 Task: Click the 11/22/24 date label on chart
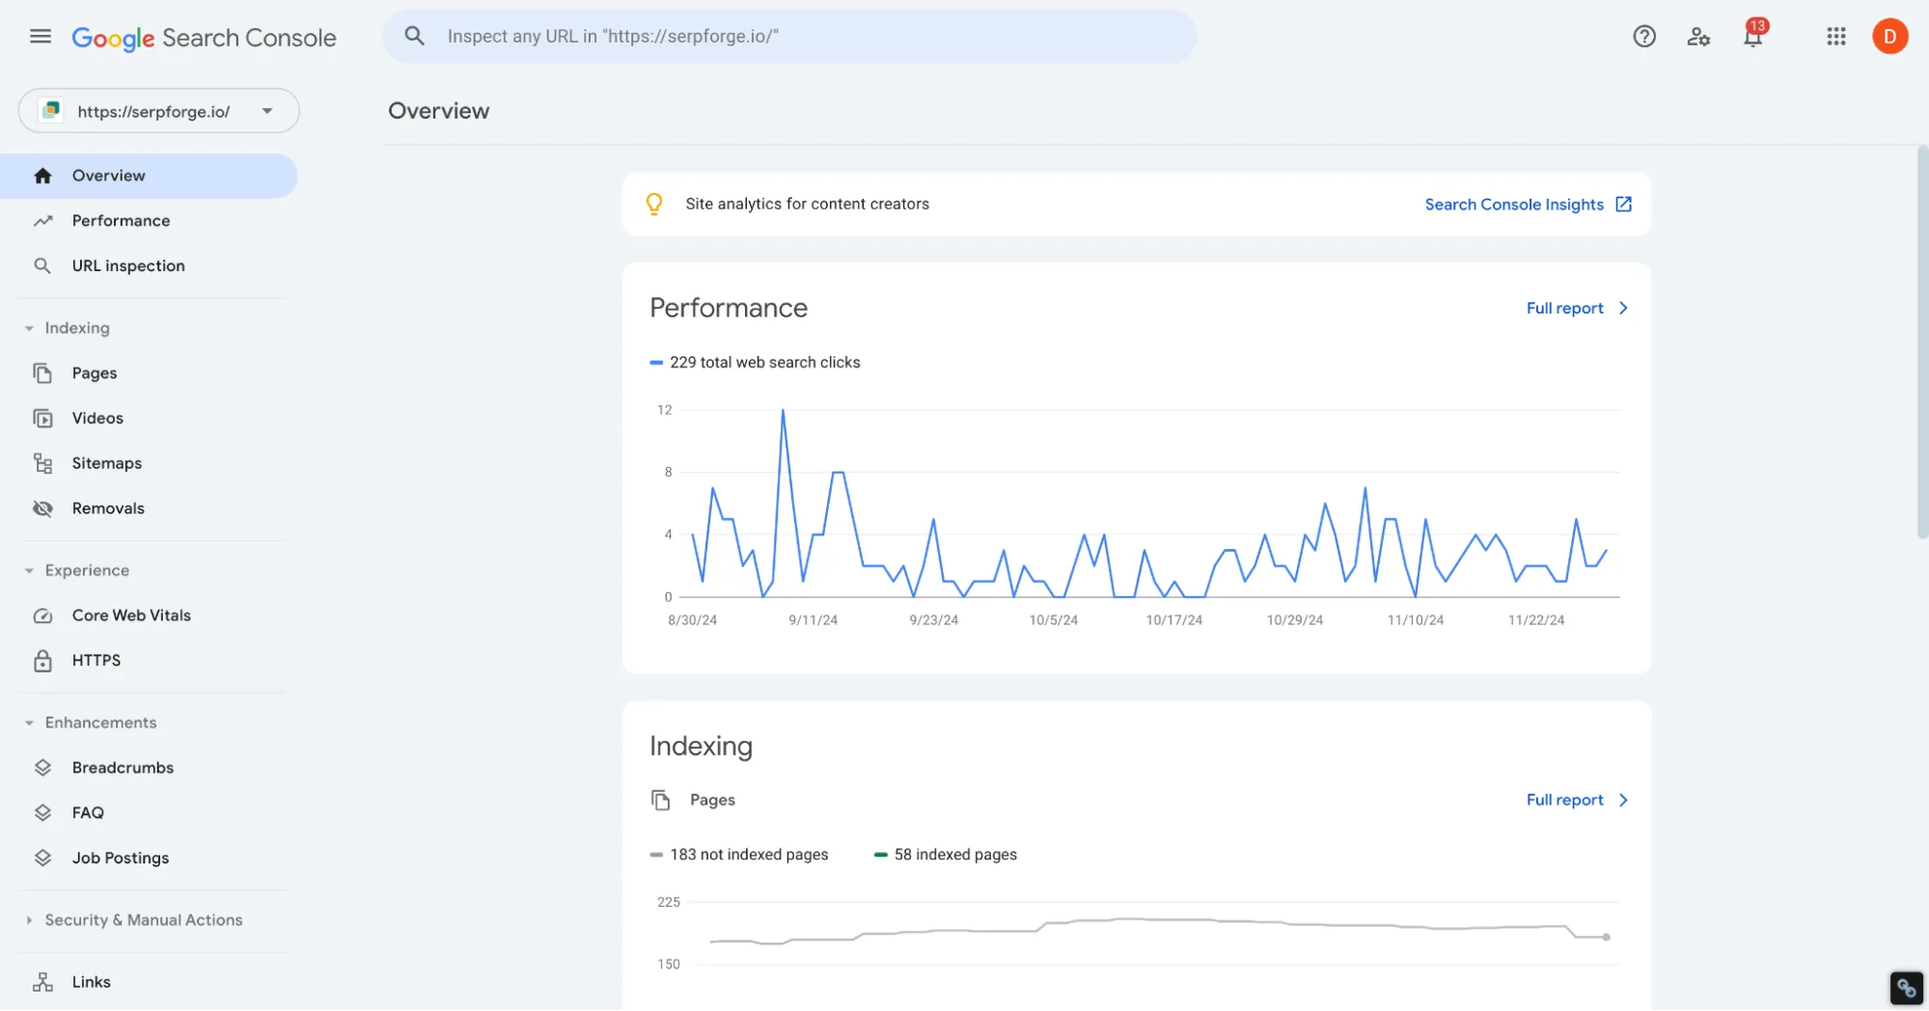coord(1535,620)
